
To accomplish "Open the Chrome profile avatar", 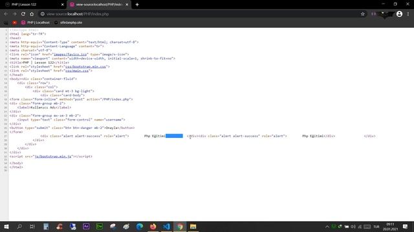I will coord(399,14).
